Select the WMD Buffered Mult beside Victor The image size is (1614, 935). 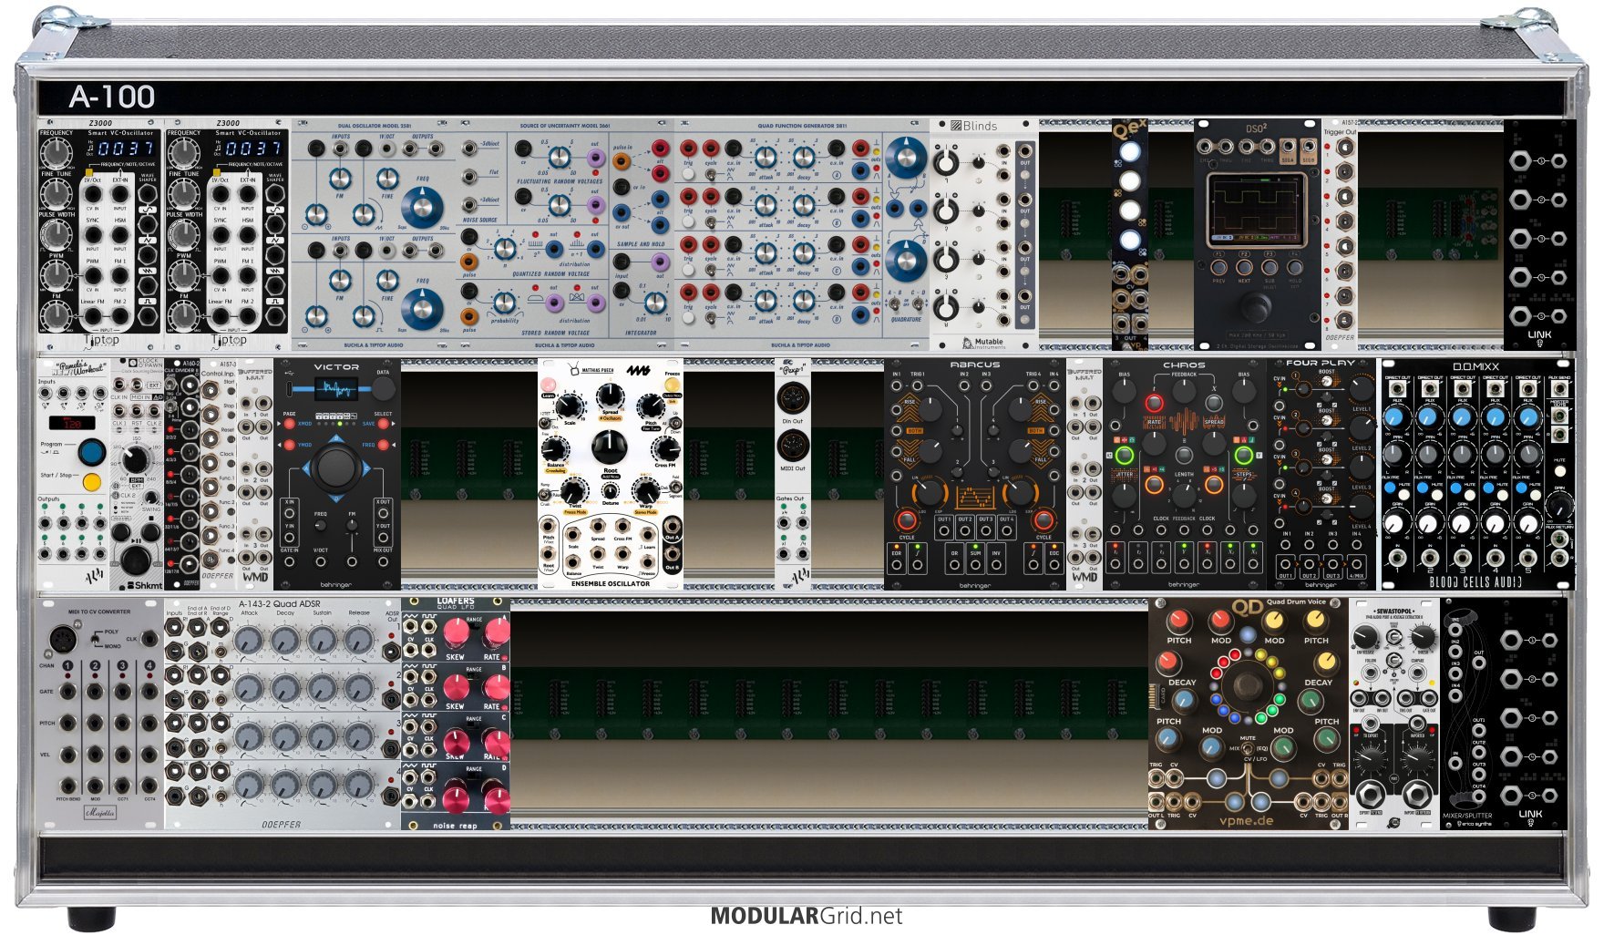coord(255,474)
